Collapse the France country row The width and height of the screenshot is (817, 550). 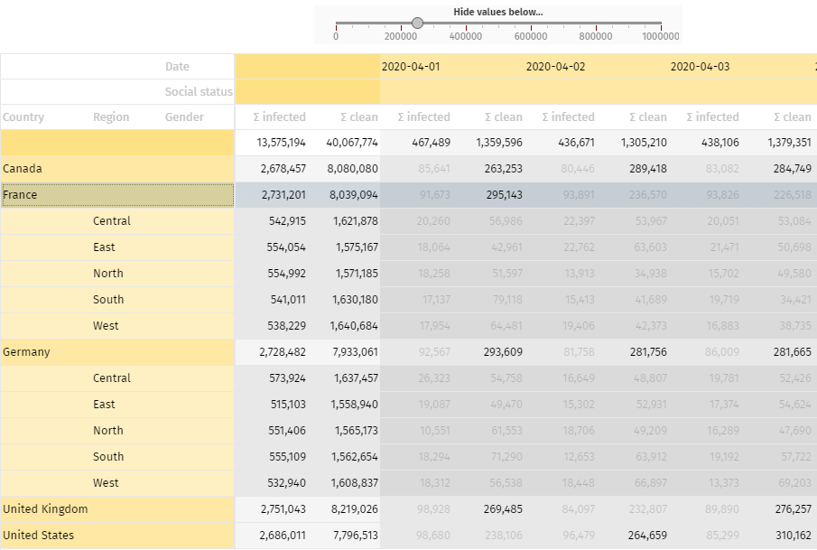(x=20, y=195)
